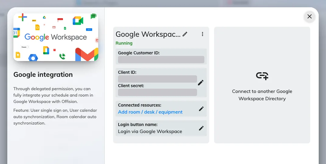Click the 'Login button name:' label
Viewport: 326px width, 164px height.
point(138,125)
